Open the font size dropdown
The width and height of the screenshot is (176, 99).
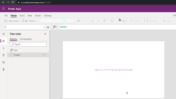click(70, 21)
